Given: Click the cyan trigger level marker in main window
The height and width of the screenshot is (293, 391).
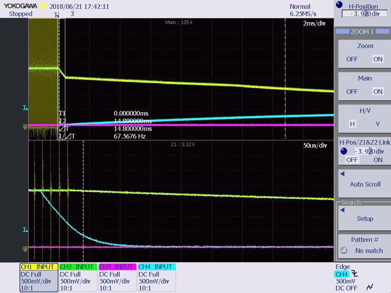Looking at the screenshot, I should click(x=25, y=108).
